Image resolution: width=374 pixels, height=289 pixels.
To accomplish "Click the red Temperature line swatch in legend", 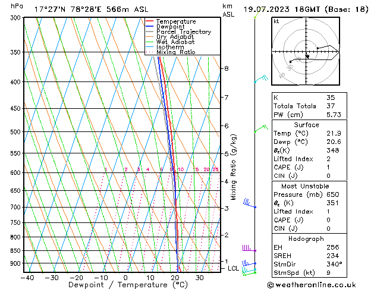I will pyautogui.click(x=149, y=21).
